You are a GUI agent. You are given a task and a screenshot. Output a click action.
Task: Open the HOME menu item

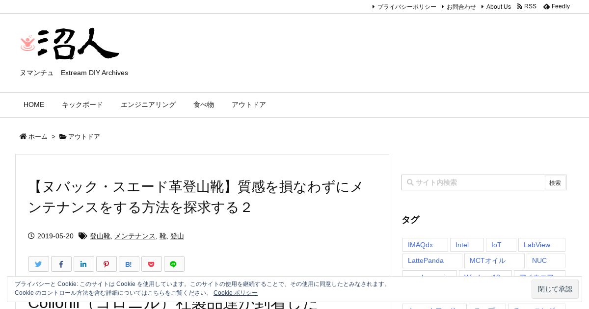[34, 105]
